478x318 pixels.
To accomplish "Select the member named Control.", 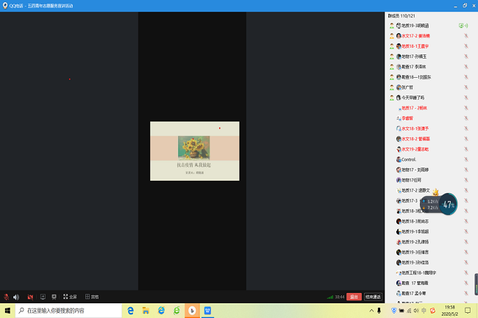I will tap(431, 159).
